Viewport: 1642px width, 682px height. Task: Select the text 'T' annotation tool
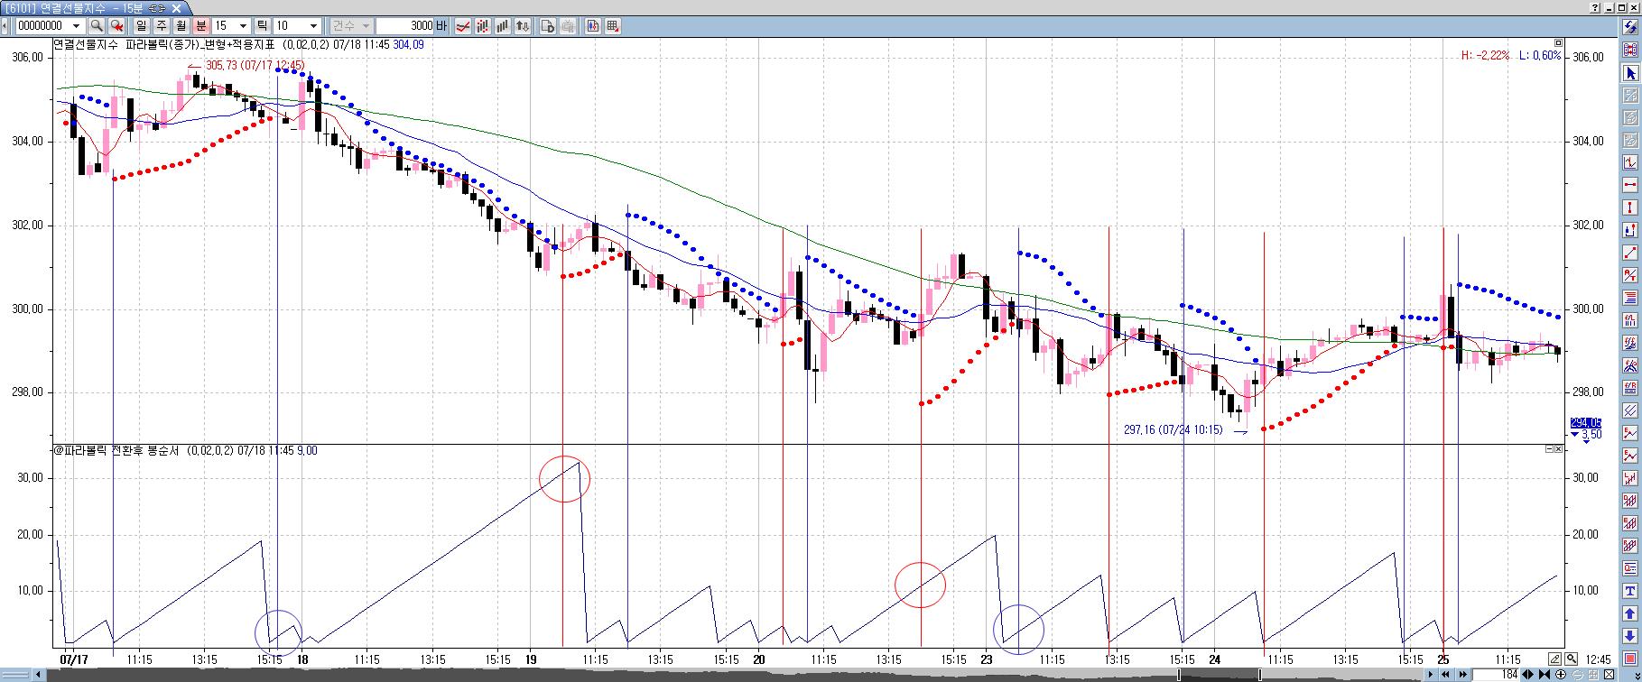[x=1630, y=592]
